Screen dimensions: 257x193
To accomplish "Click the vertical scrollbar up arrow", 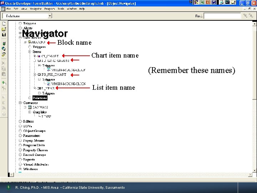I will [255, 24].
